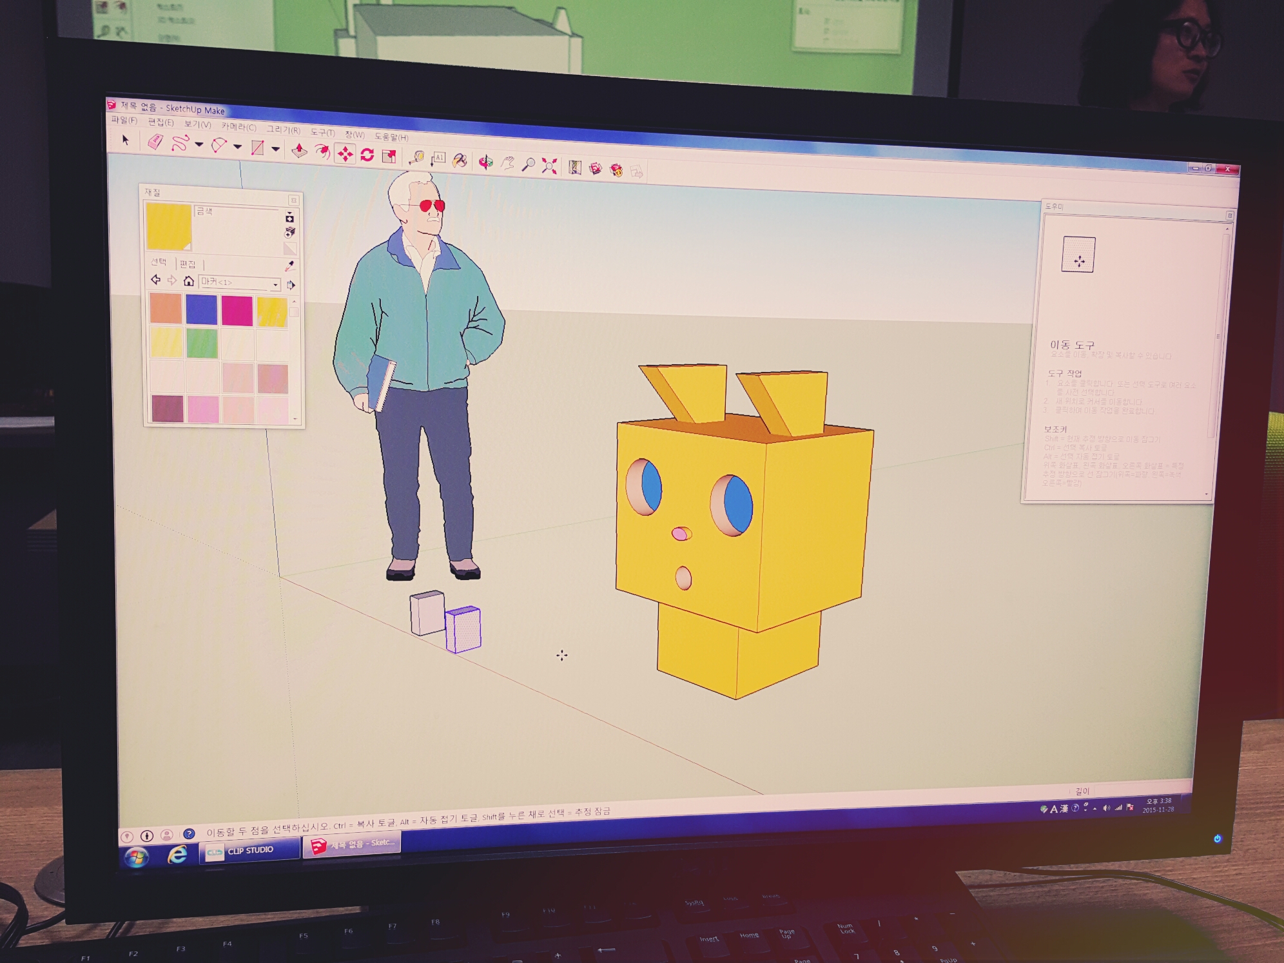Open Add Location toolbar icon
The image size is (1284, 963).
pyautogui.click(x=575, y=168)
